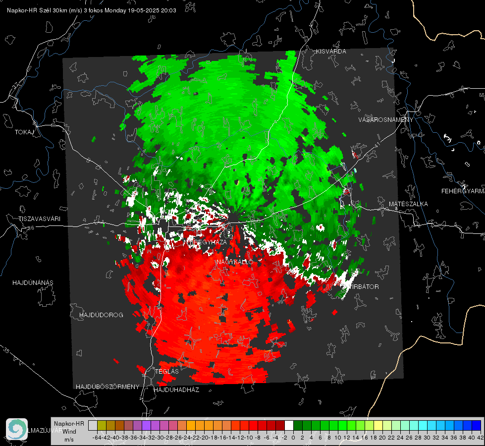
Task: Click the HAJDÚNÁNÁS town label
Action: 33,283
